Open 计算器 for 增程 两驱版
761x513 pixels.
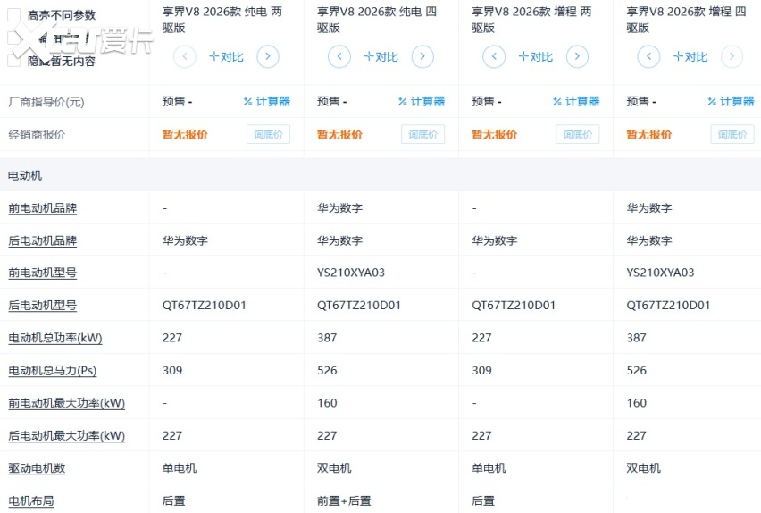click(x=577, y=101)
